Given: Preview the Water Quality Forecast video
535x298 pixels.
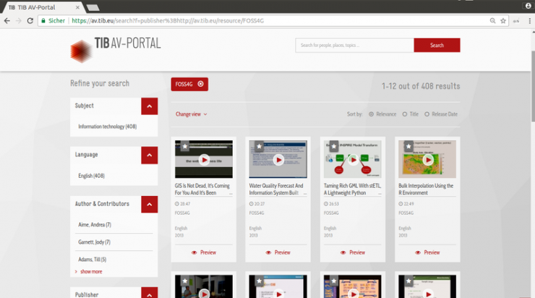Looking at the screenshot, I should pyautogui.click(x=278, y=252).
